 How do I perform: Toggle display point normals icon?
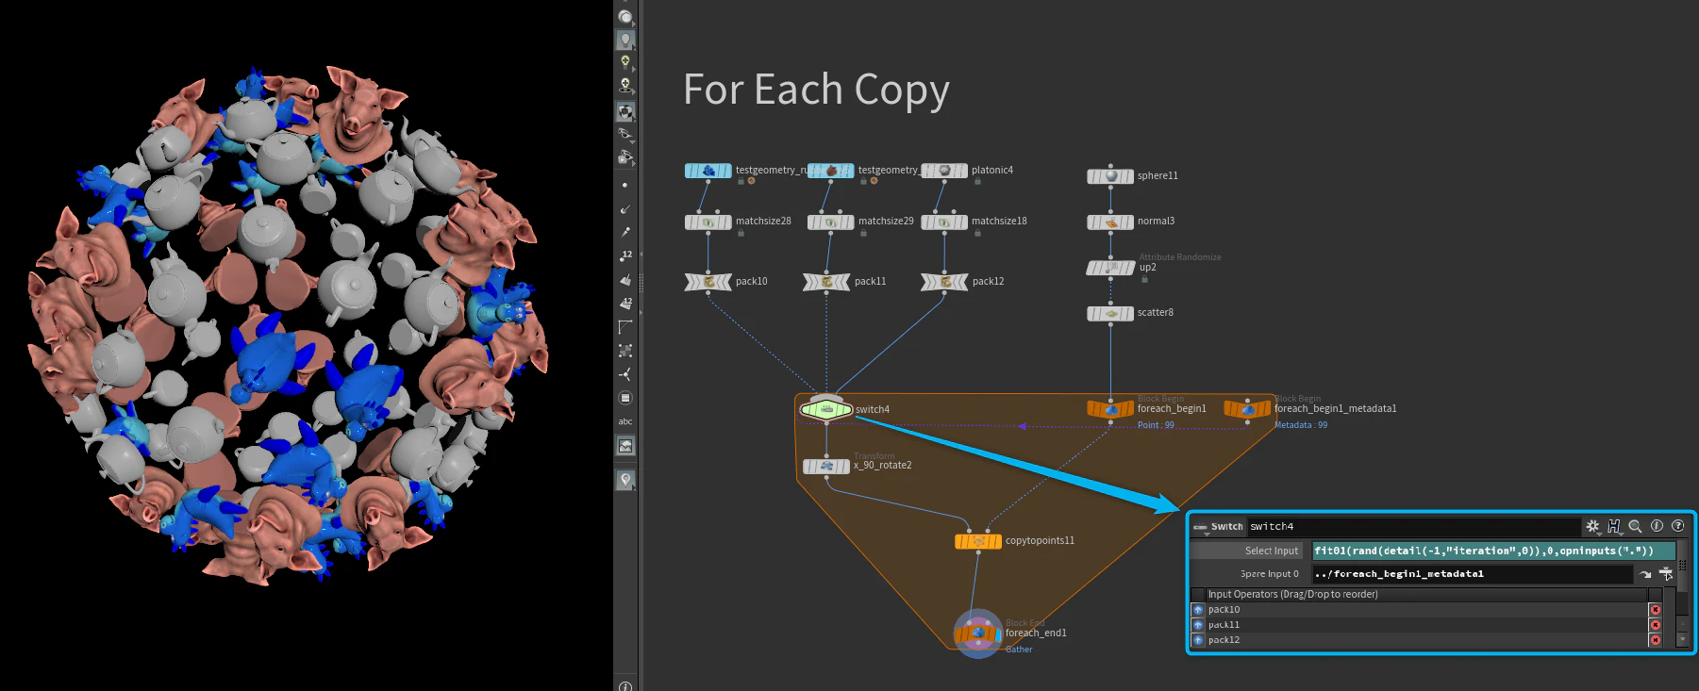pos(625,208)
